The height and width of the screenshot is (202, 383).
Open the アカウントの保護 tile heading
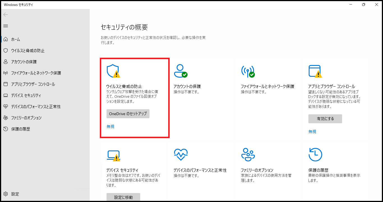[x=187, y=86]
